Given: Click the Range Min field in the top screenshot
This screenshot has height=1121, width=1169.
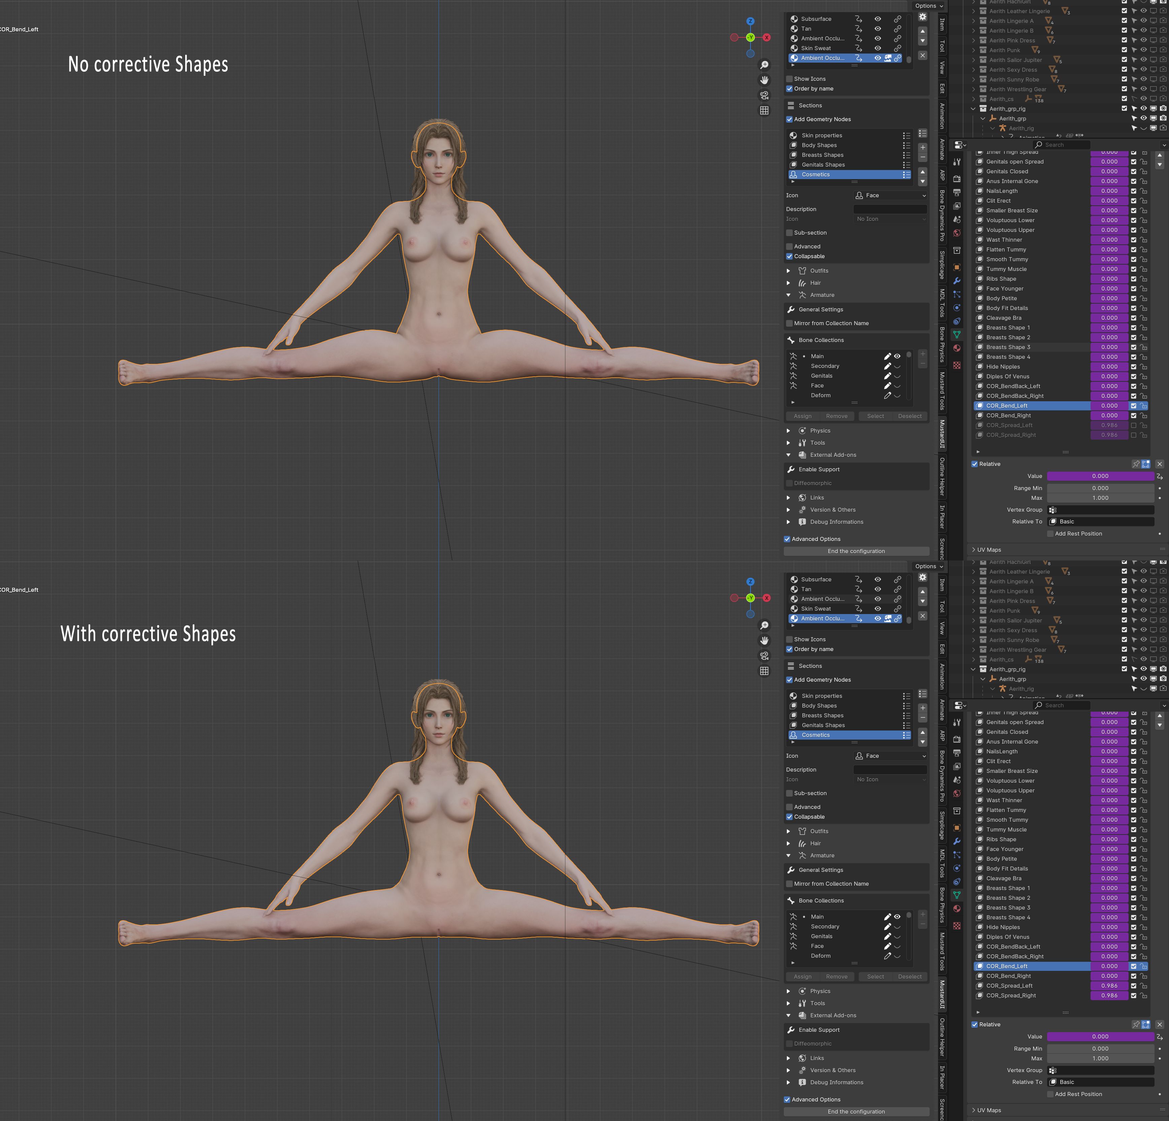Looking at the screenshot, I should point(1100,488).
